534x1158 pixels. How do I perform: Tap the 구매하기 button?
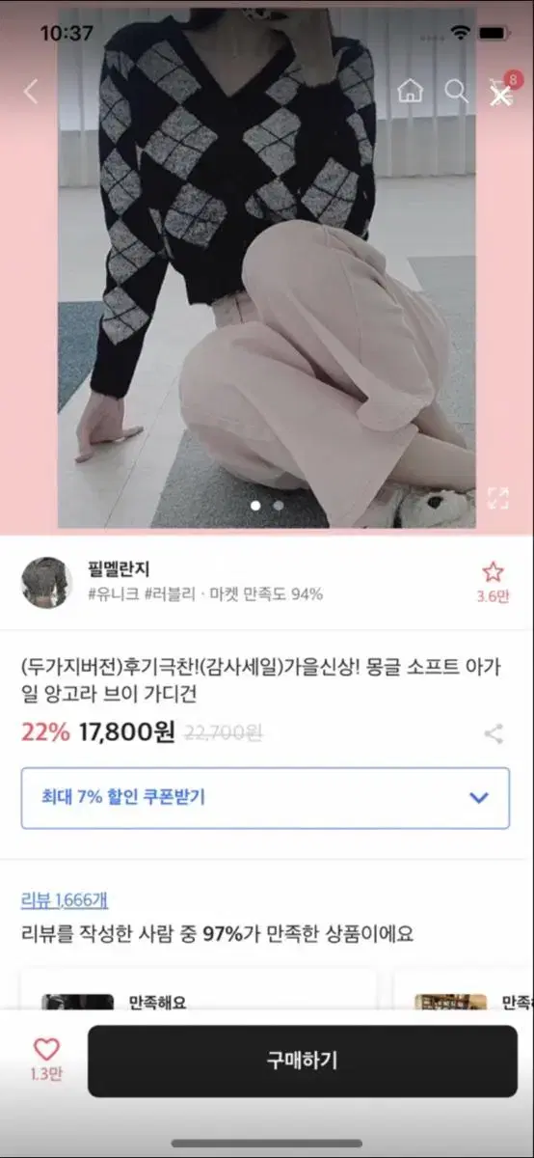tap(303, 1061)
